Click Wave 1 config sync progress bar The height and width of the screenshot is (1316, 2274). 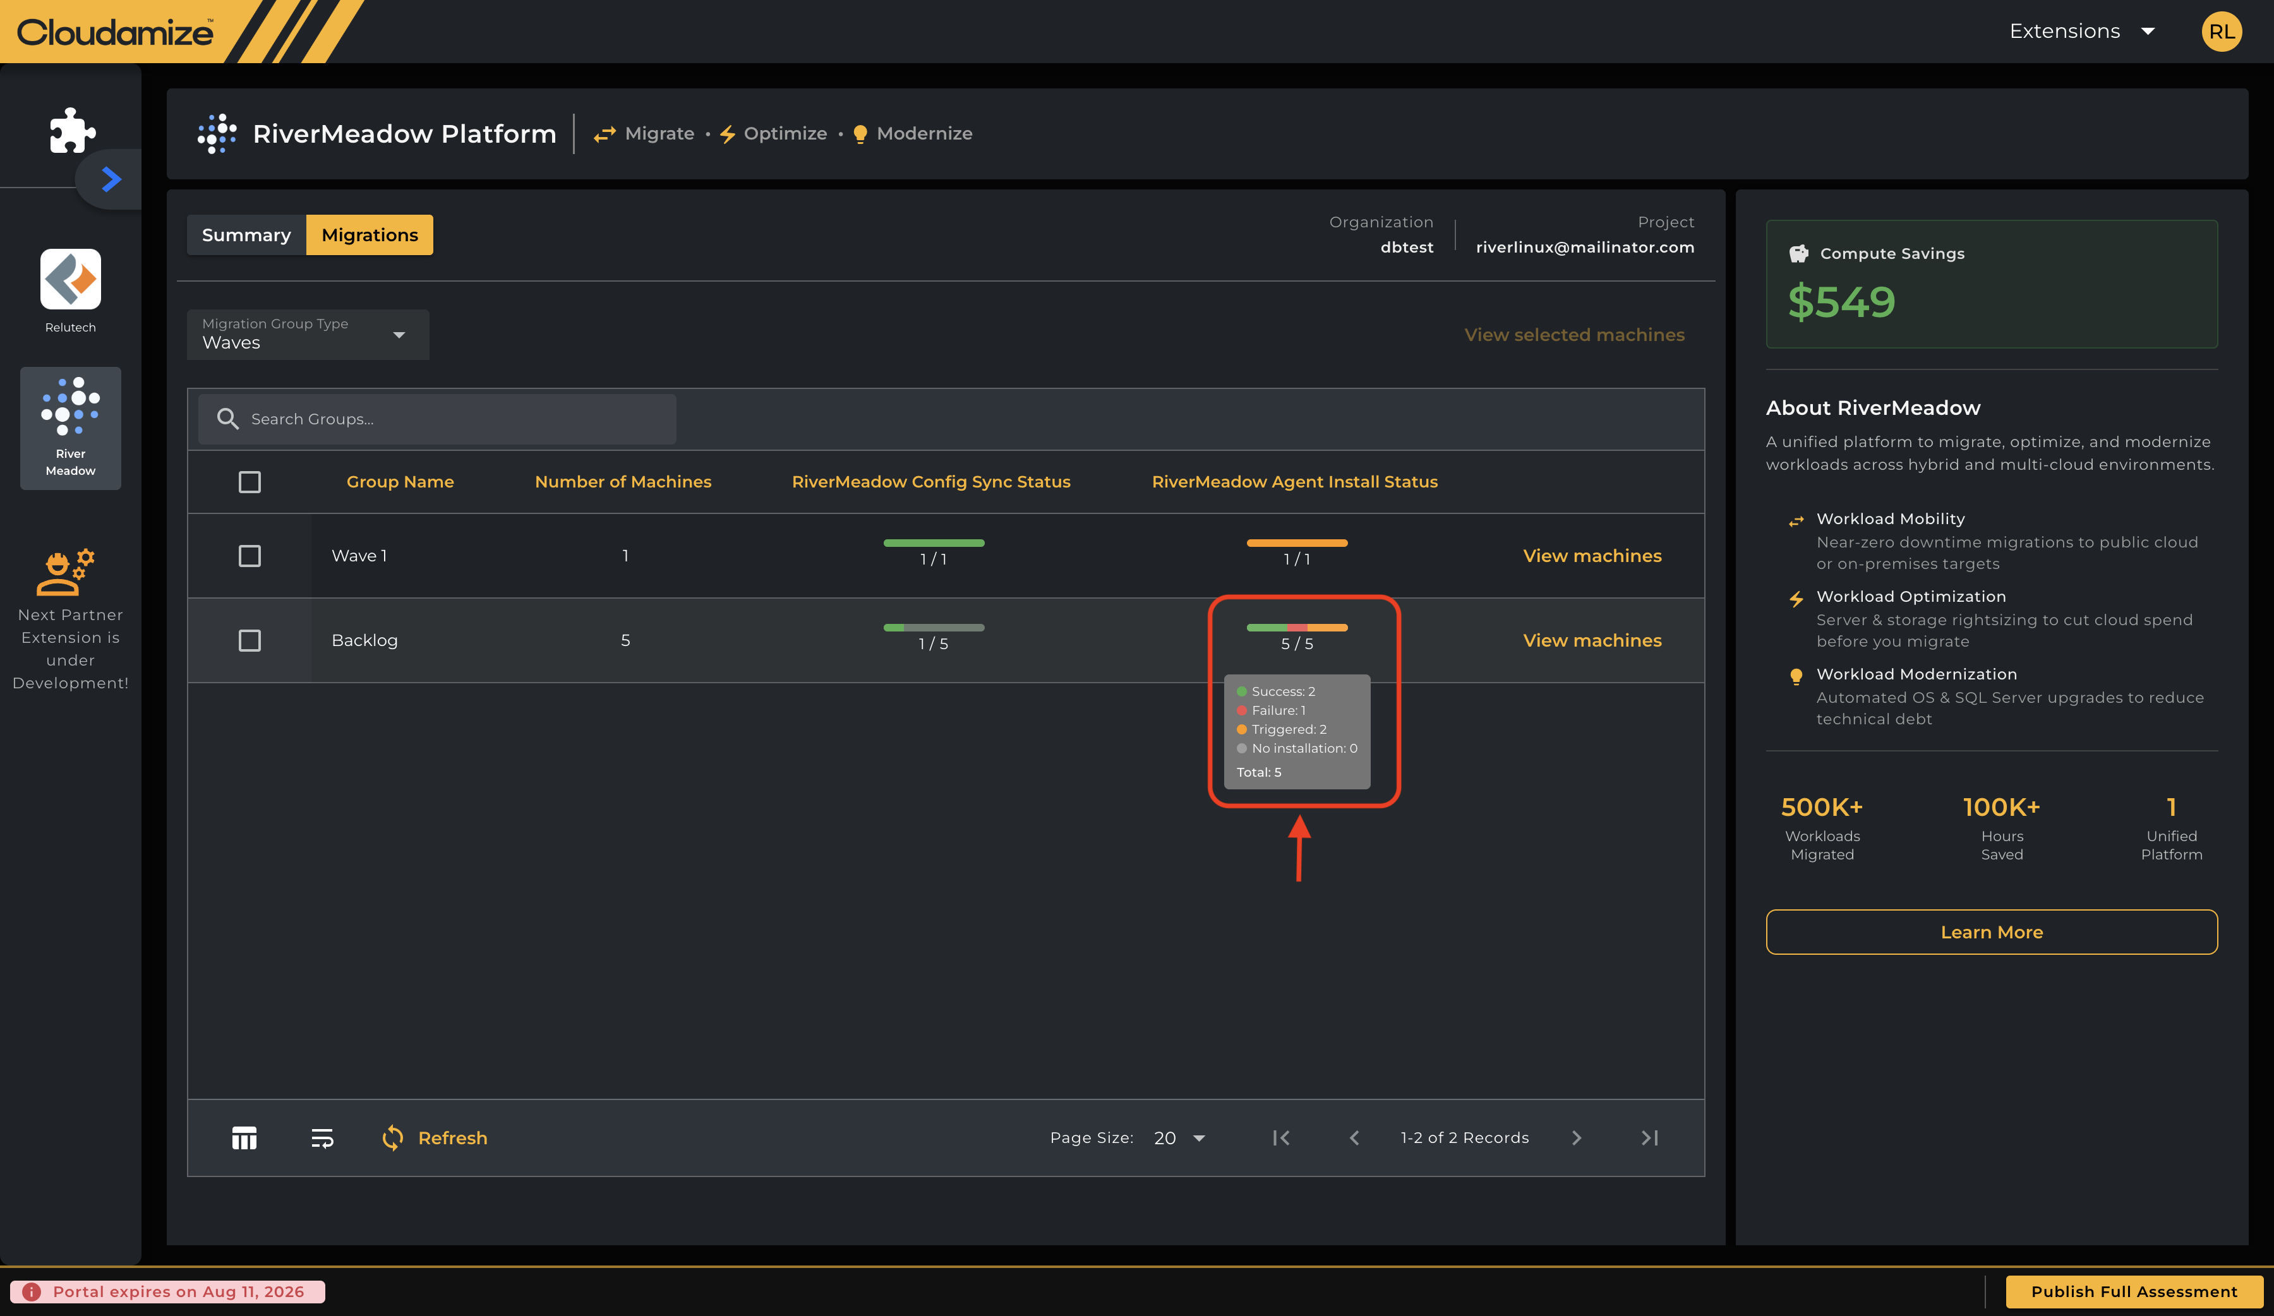coord(934,543)
